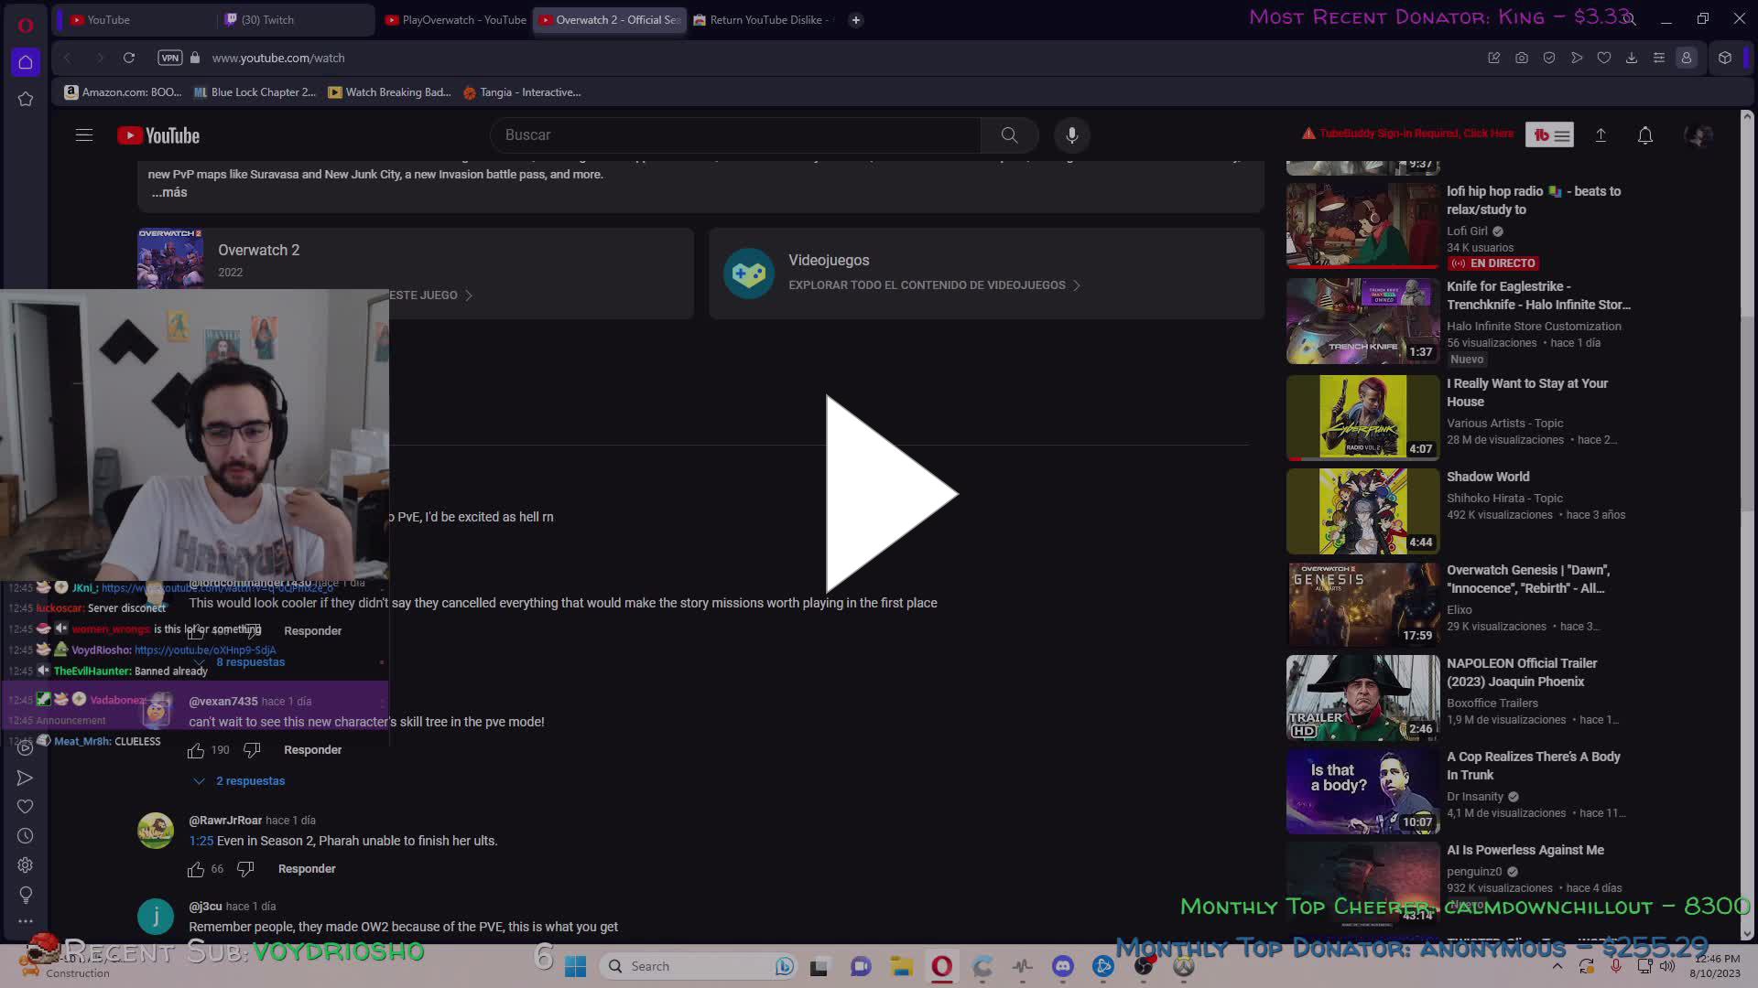
Task: Open Discord from the taskbar
Action: pos(1062,966)
